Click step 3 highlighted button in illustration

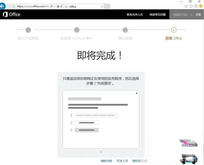(87, 130)
